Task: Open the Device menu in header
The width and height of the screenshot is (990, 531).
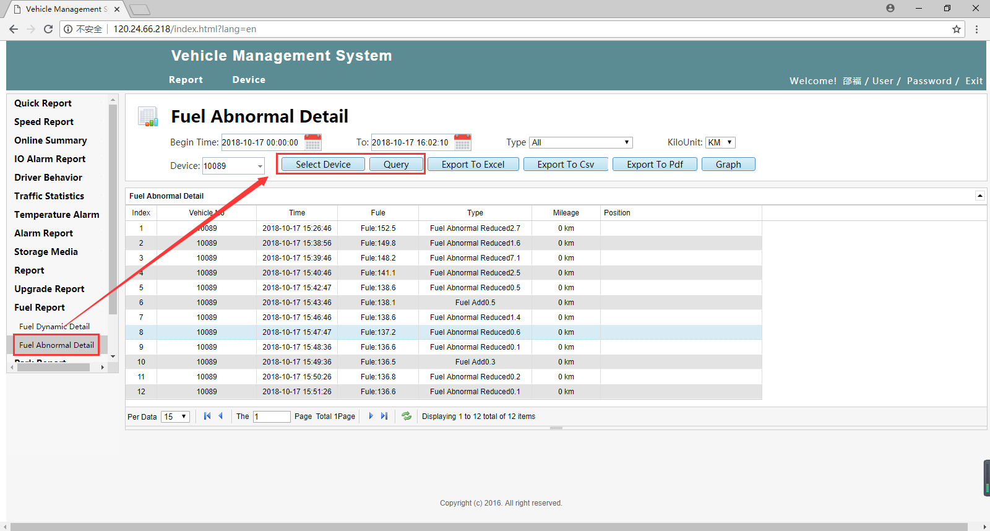Action: 249,80
